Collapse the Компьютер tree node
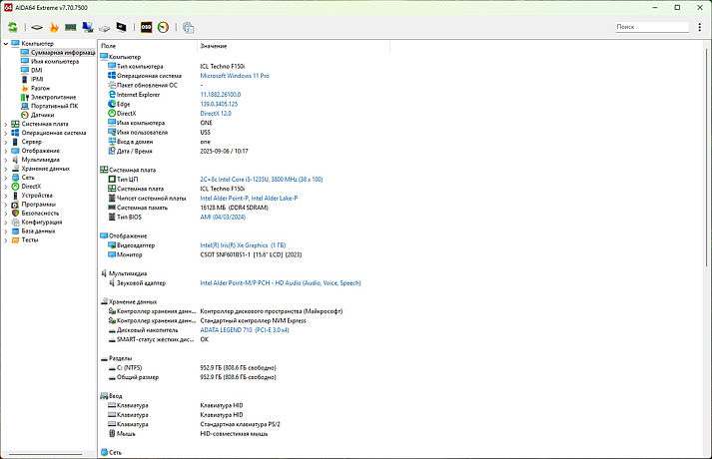The height and width of the screenshot is (459, 712). pos(5,43)
